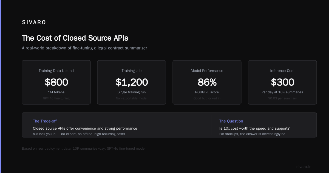The height and width of the screenshot is (173, 329).
Task: Click 'For startups, the answer' line
Action: 252,134
